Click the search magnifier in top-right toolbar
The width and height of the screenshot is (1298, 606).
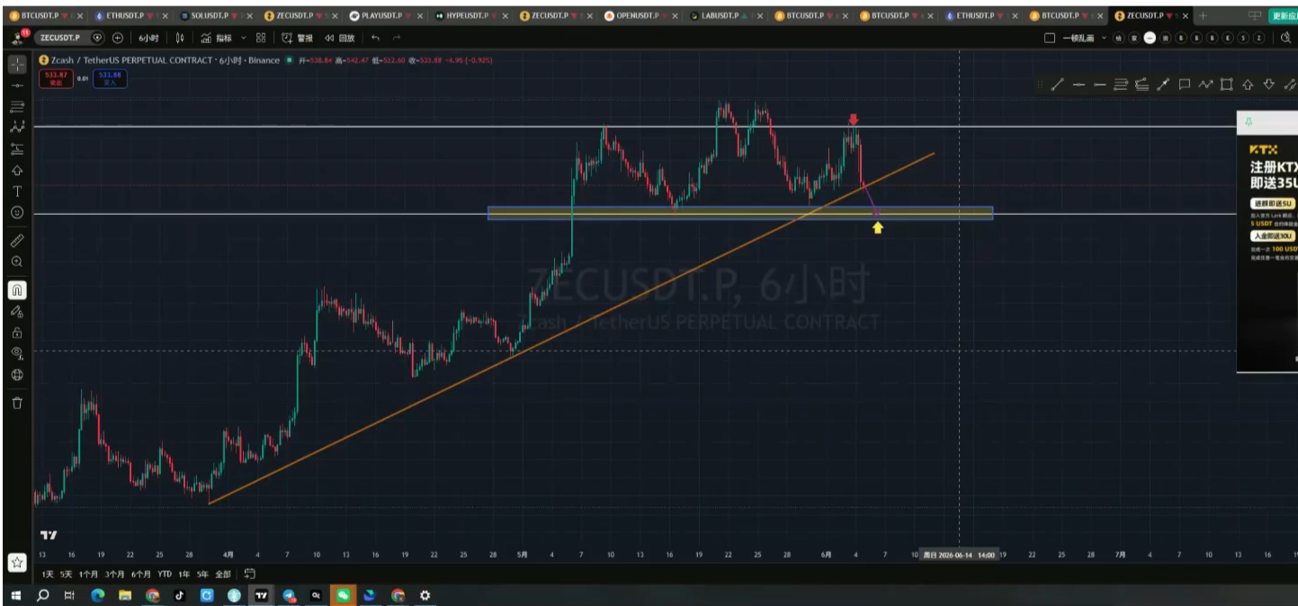pyautogui.click(x=1285, y=38)
